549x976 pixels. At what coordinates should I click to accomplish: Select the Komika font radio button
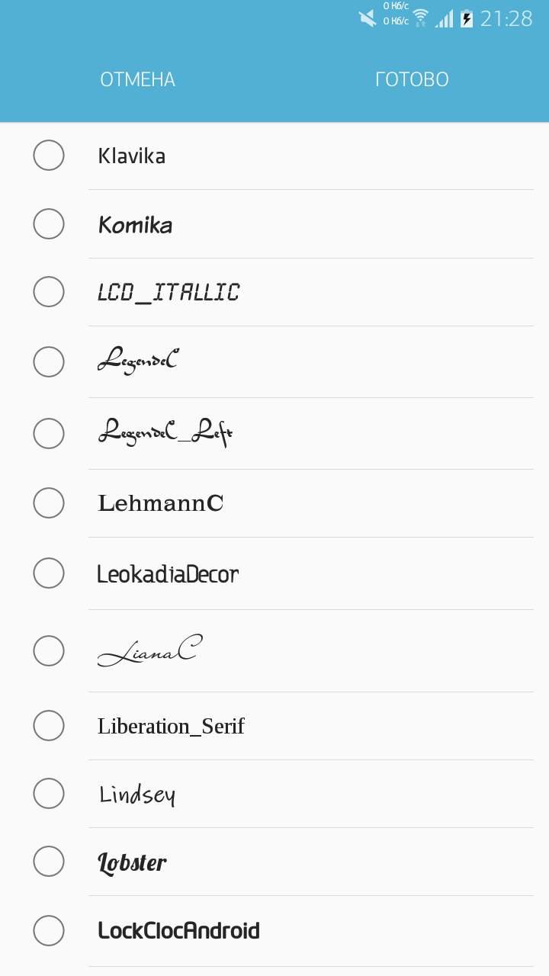[x=49, y=224]
